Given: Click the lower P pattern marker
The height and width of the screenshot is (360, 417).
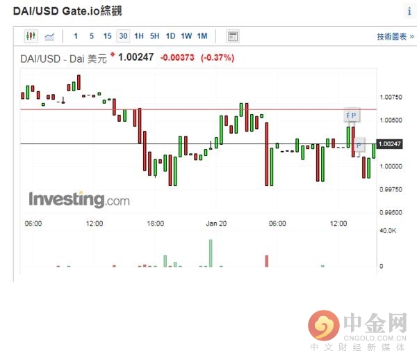Looking at the screenshot, I should pos(359,146).
